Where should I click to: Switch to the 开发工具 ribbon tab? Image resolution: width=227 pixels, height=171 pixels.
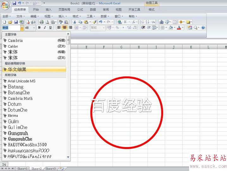click(134, 10)
